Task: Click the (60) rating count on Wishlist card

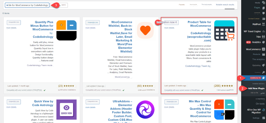Action: pyautogui.click(x=139, y=86)
